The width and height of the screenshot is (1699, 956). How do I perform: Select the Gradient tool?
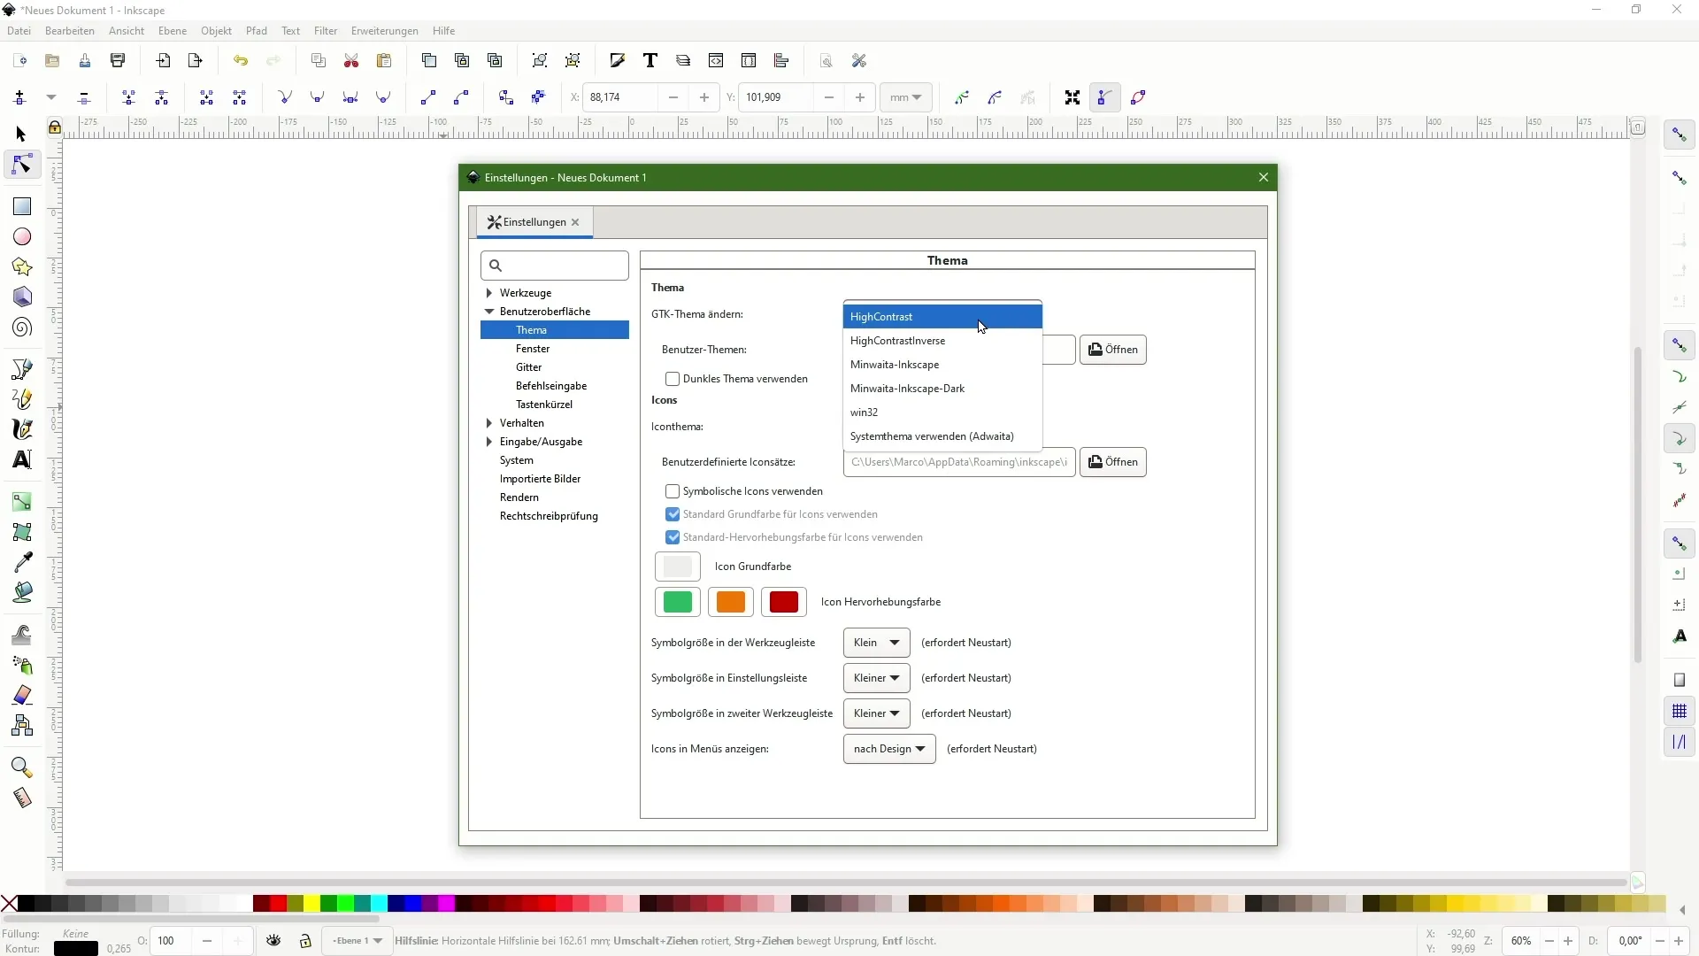22,502
